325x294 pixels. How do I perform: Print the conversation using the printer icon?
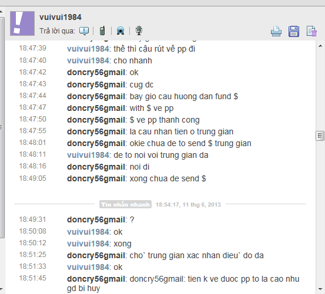pyautogui.click(x=276, y=32)
